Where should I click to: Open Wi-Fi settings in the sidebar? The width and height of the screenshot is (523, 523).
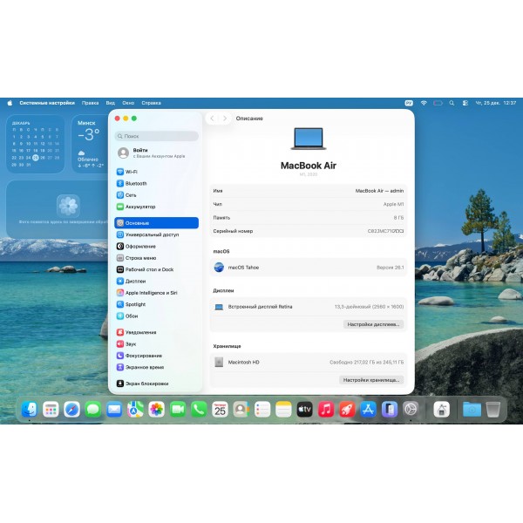pyautogui.click(x=131, y=172)
